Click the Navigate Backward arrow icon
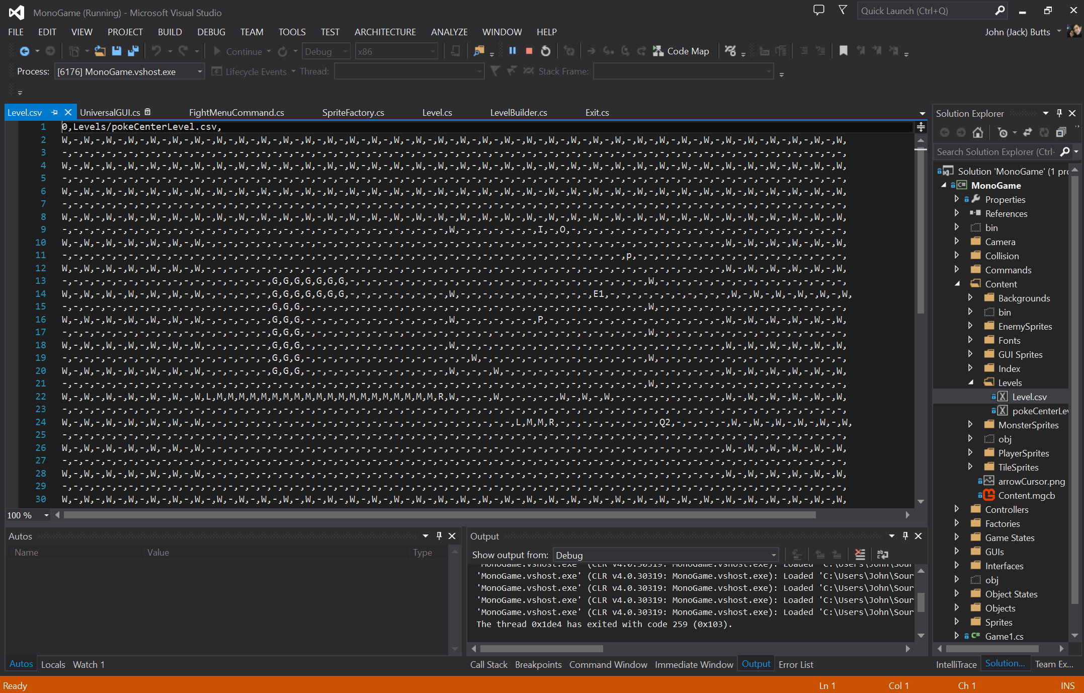The height and width of the screenshot is (693, 1084). (24, 51)
